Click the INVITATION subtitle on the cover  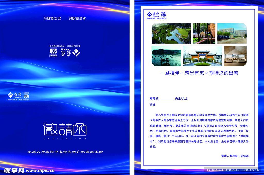(x=65, y=139)
